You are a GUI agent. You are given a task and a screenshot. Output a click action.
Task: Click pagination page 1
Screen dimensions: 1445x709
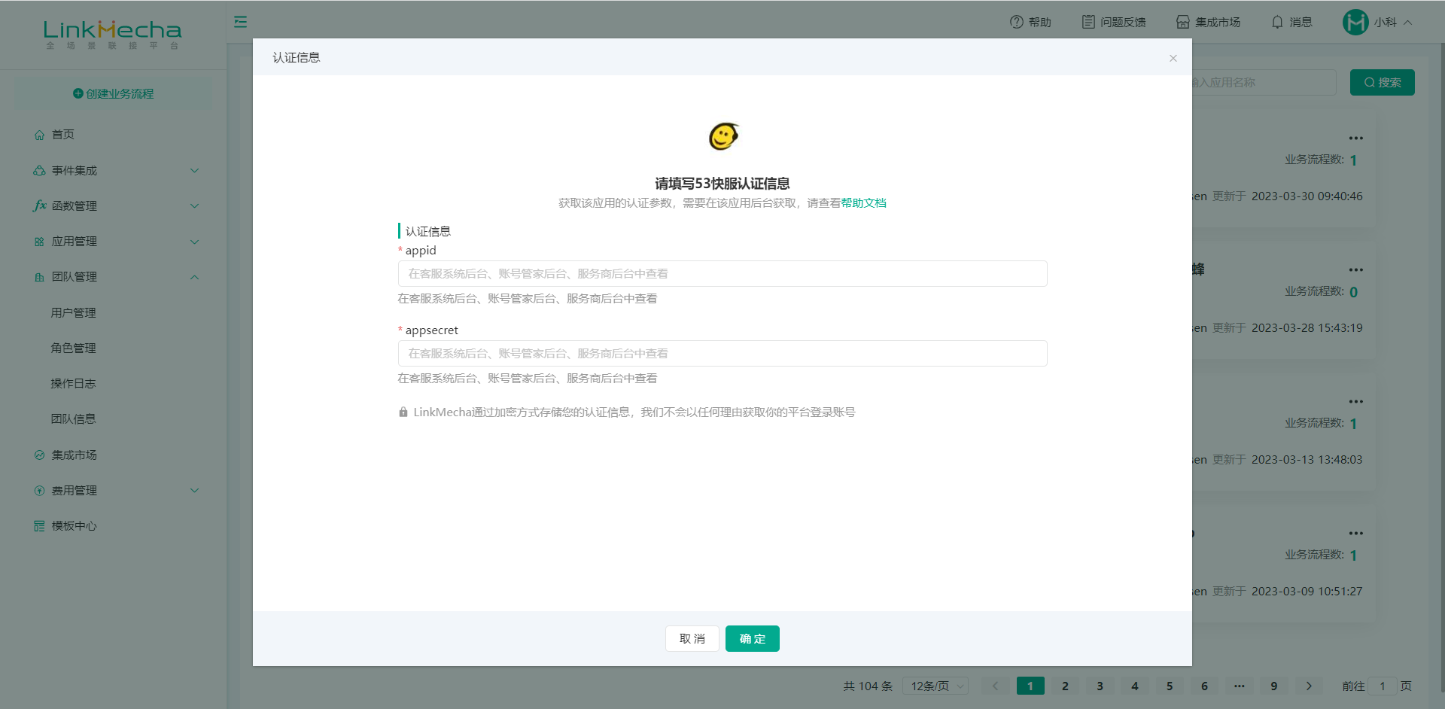[1030, 686]
